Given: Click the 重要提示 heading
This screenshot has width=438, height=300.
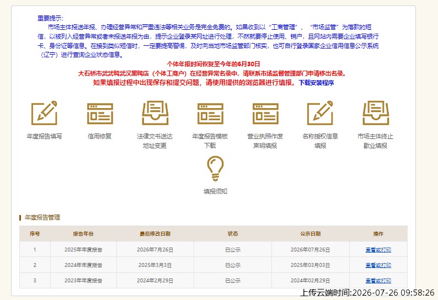Looking at the screenshot, I should (x=51, y=18).
